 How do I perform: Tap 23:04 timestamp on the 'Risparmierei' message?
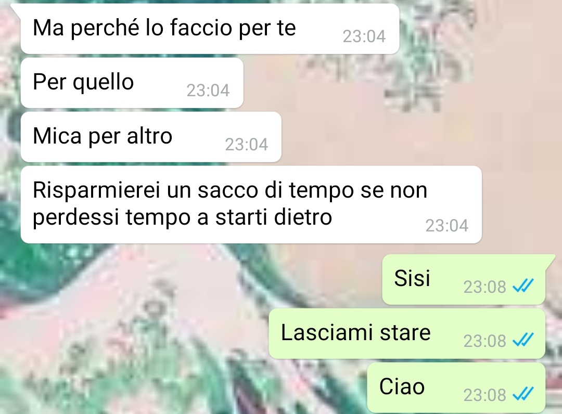447,226
